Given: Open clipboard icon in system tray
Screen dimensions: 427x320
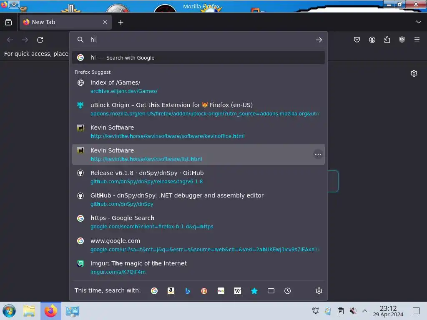Looking at the screenshot, I should coord(340,311).
